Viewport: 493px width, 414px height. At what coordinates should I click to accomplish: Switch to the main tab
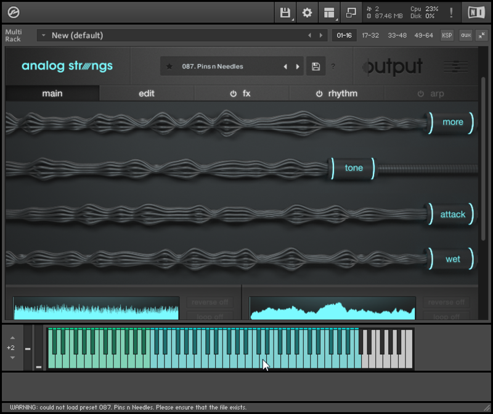(x=52, y=94)
